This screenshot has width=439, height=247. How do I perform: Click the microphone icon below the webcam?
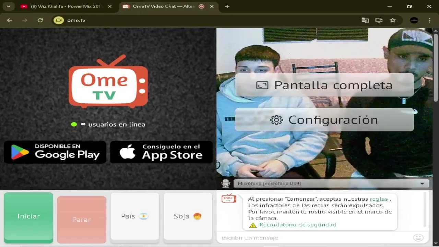[226, 184]
